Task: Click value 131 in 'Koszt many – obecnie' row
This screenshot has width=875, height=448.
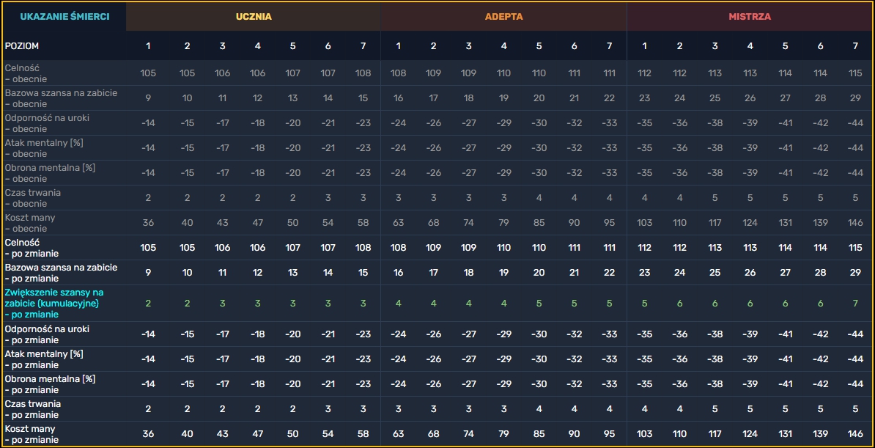Action: 785,222
